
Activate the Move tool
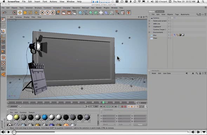point(20,13)
